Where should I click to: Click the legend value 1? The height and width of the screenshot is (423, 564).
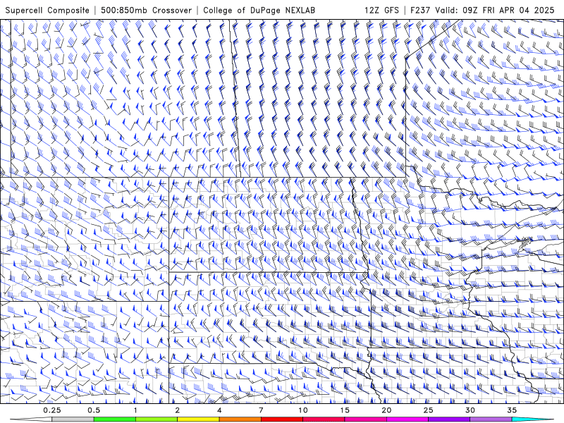[135, 410]
